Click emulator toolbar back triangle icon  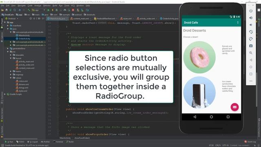[251, 60]
